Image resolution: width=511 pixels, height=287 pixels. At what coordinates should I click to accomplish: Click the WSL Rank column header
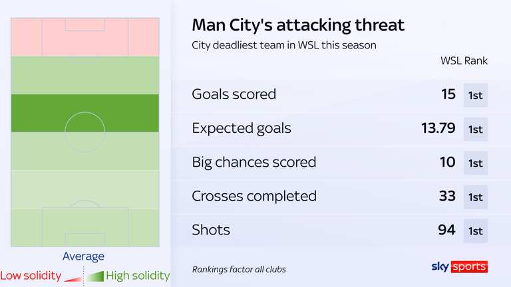[464, 61]
